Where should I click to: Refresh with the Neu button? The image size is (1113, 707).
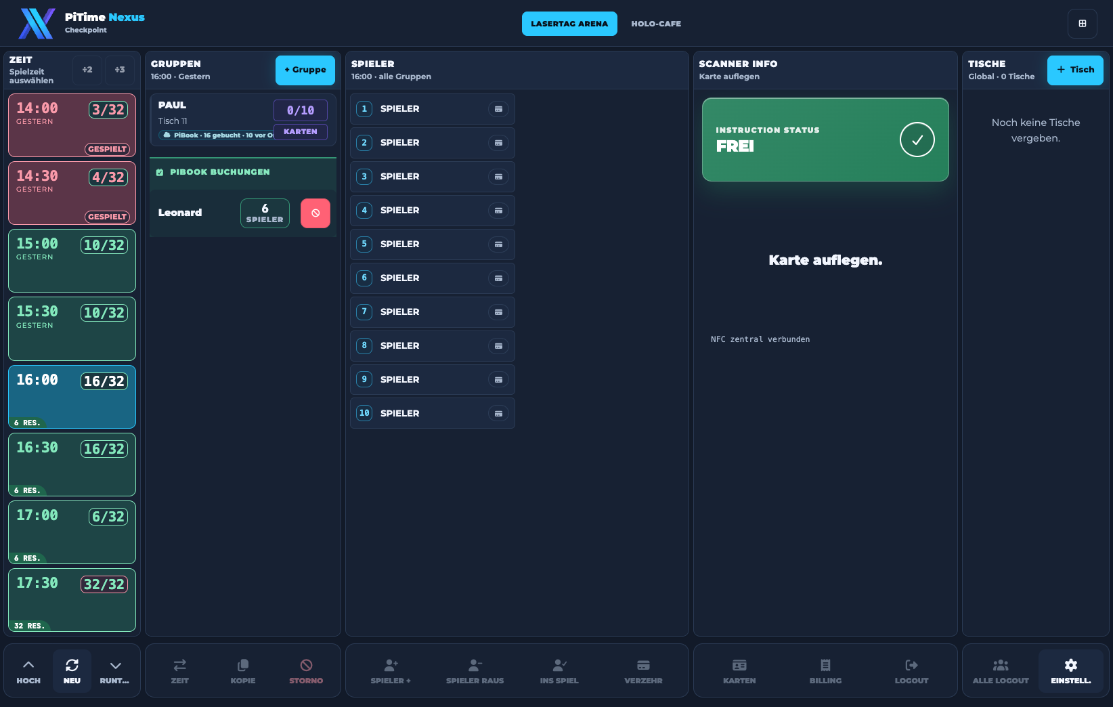tap(72, 670)
